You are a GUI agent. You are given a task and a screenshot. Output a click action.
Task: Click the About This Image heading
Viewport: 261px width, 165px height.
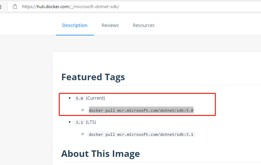click(101, 154)
